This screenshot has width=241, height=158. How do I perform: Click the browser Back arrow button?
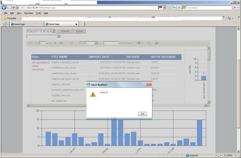tap(4, 8)
